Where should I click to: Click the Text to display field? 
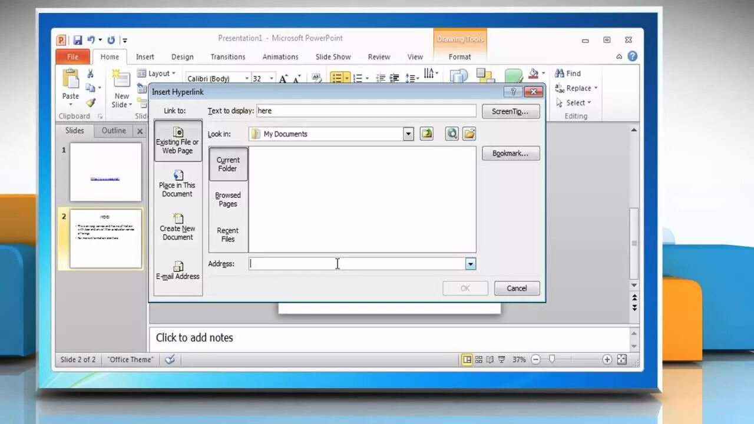[366, 111]
